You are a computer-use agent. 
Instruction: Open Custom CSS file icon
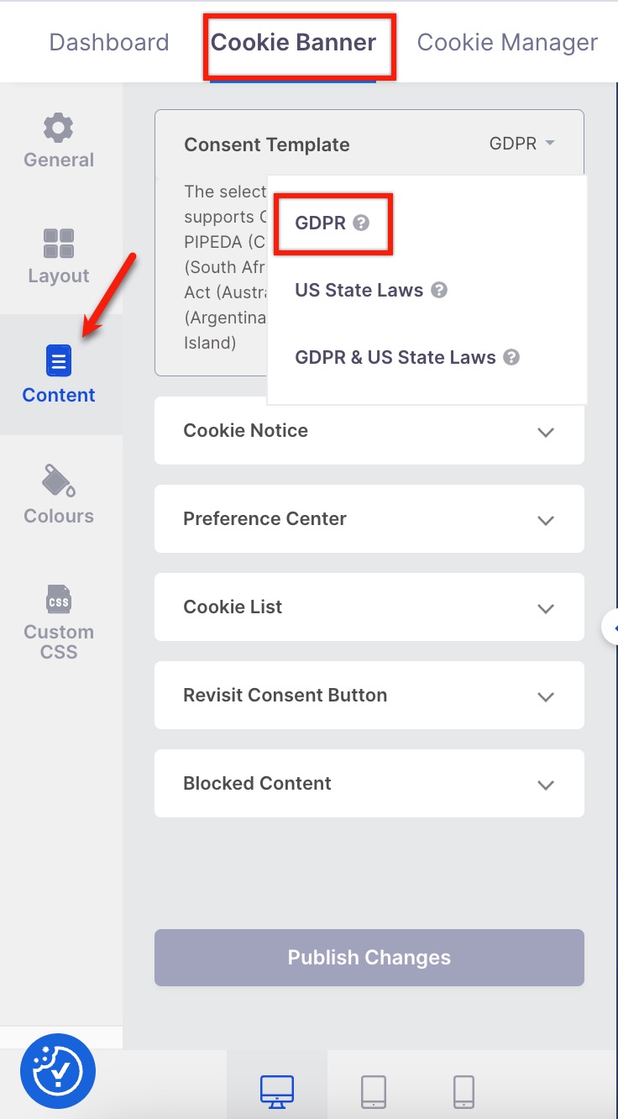tap(59, 600)
